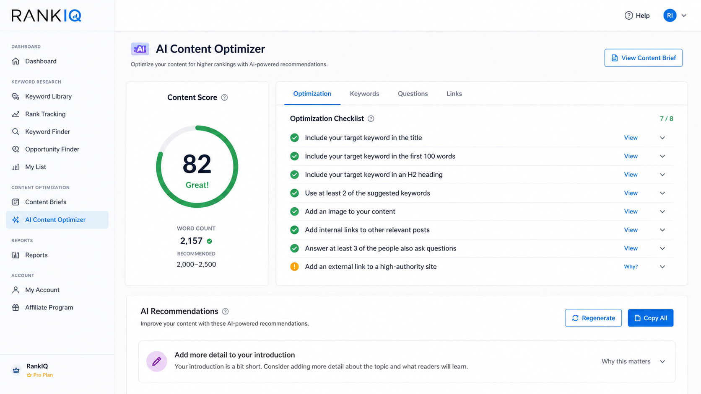
Task: Click the My Account person icon
Action: coord(16,290)
